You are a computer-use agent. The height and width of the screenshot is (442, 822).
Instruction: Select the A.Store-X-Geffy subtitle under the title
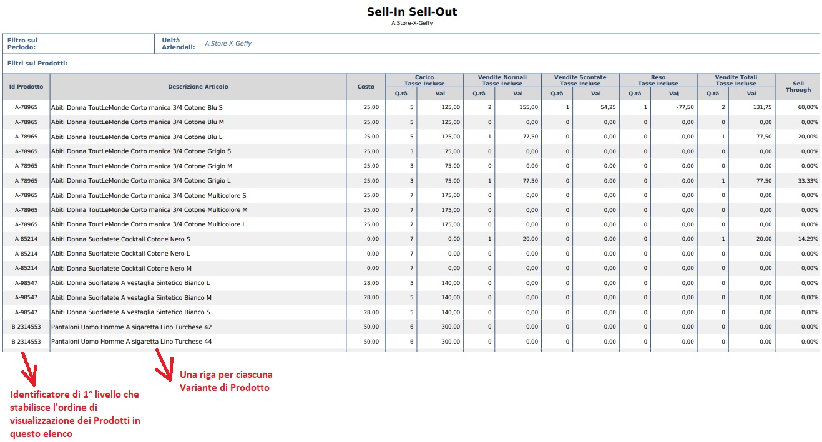click(412, 23)
